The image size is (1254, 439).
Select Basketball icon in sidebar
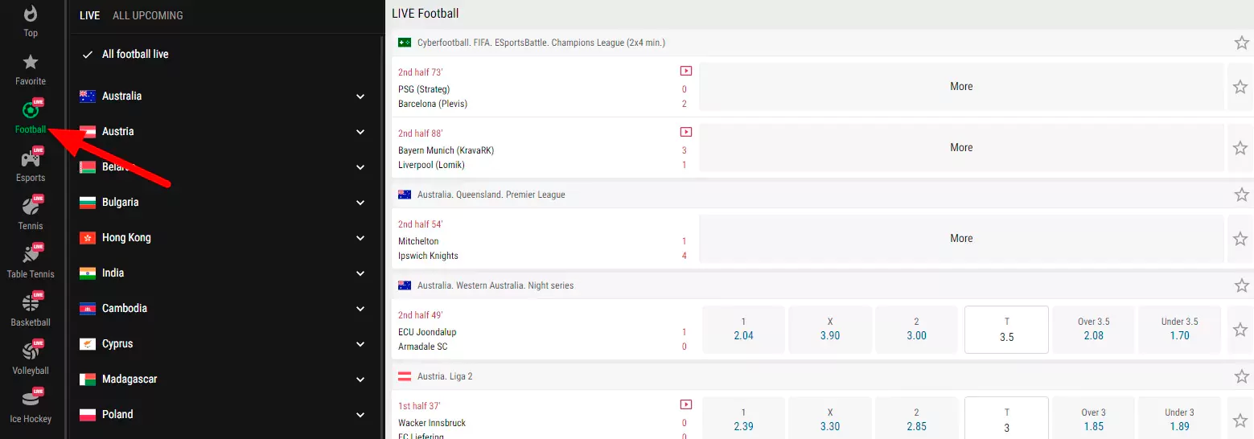(31, 304)
